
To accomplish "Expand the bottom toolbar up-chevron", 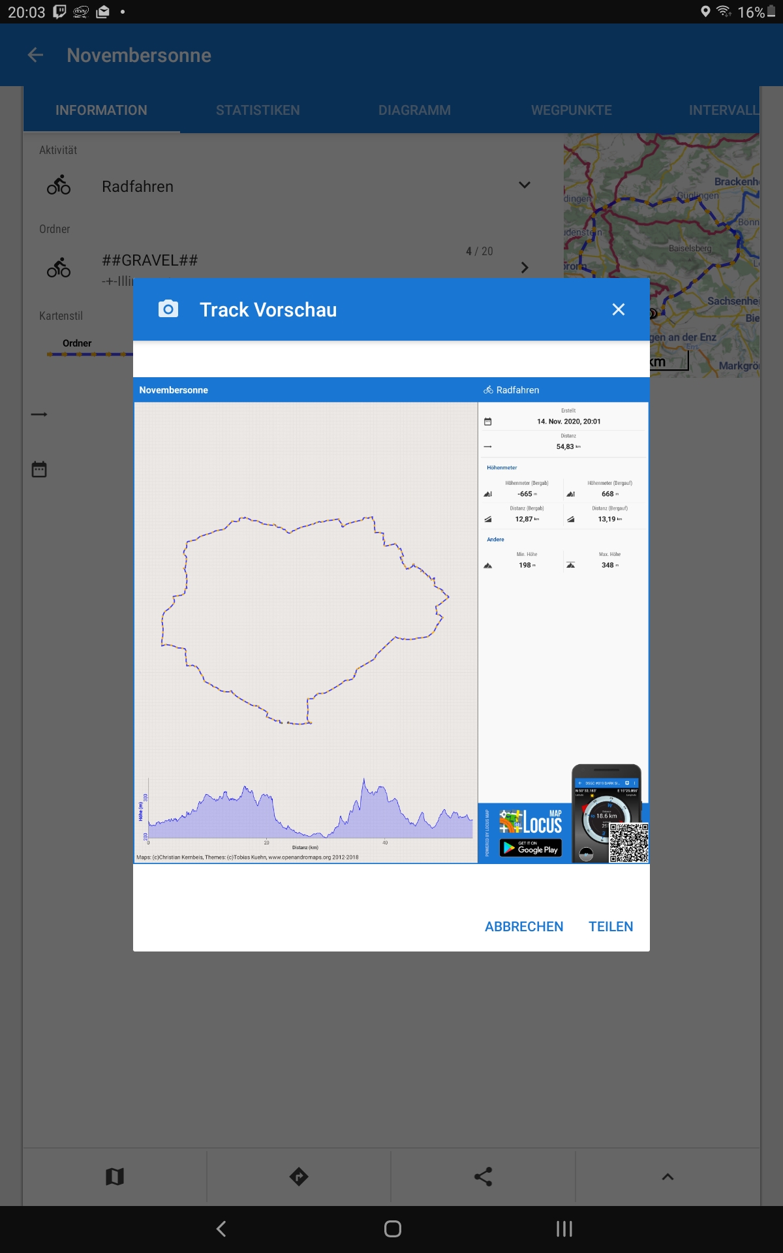I will 668,1177.
